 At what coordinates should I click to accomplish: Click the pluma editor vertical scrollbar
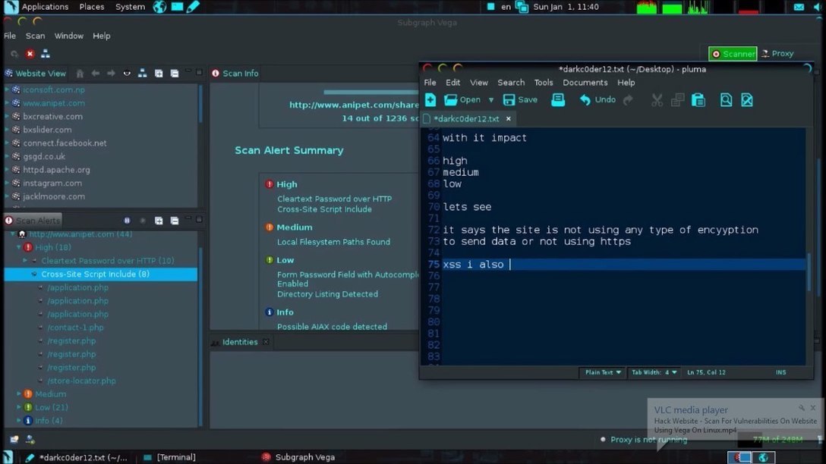click(x=810, y=271)
